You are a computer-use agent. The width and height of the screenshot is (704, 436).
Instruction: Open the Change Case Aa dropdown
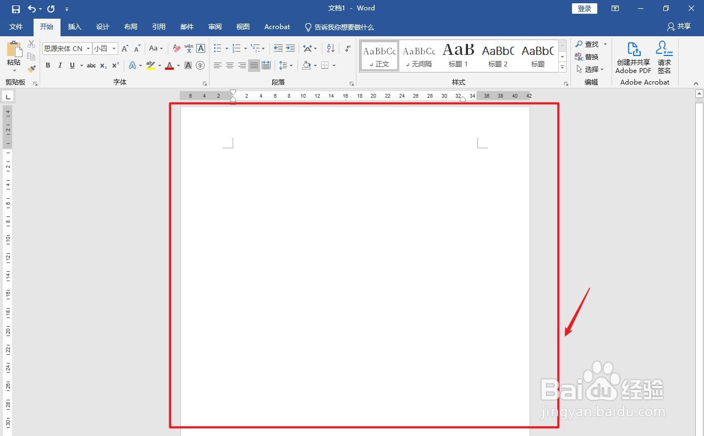pyautogui.click(x=156, y=48)
